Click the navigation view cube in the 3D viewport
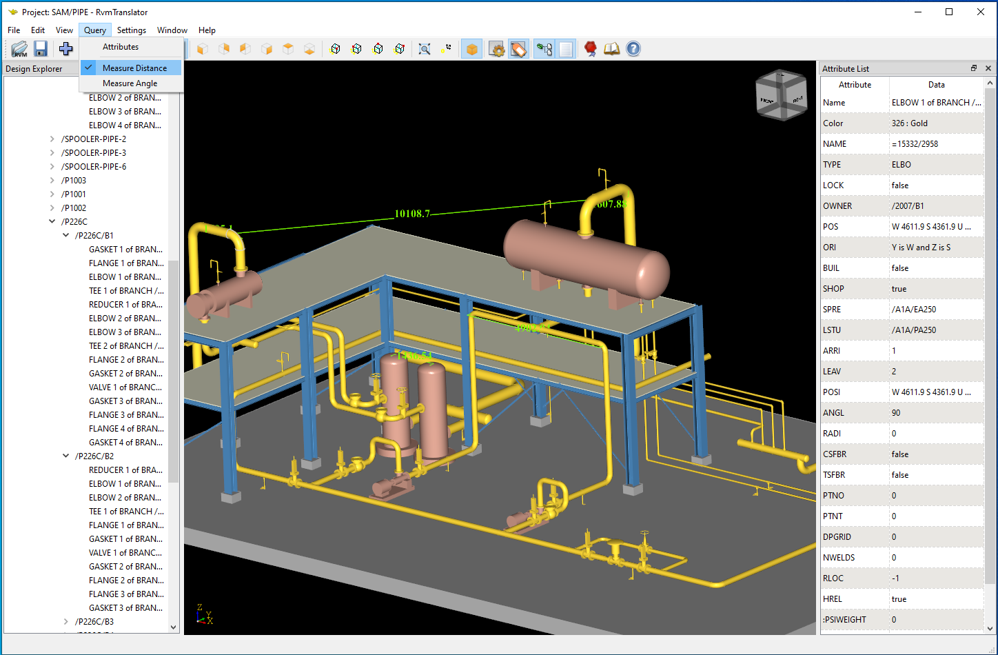998x655 pixels. (x=782, y=96)
